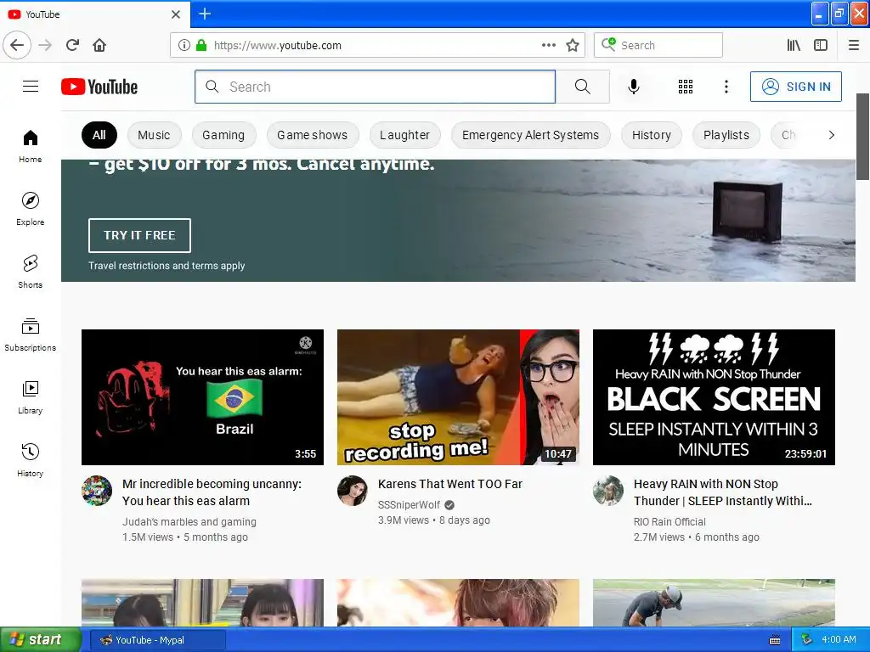The height and width of the screenshot is (652, 870).
Task: Open Subscriptions in the sidebar
Action: coord(31,334)
